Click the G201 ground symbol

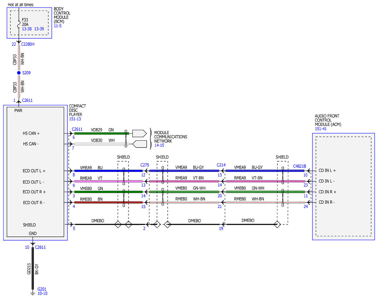(32, 293)
